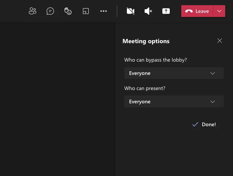Click the Meeting options heading
233x176 pixels.
146,41
